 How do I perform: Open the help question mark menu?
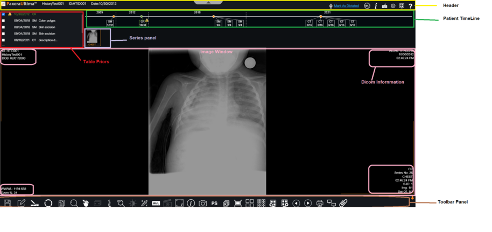pyautogui.click(x=410, y=6)
